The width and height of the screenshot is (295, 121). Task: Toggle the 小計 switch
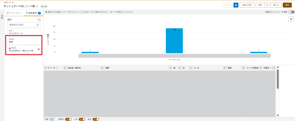click(x=82, y=119)
